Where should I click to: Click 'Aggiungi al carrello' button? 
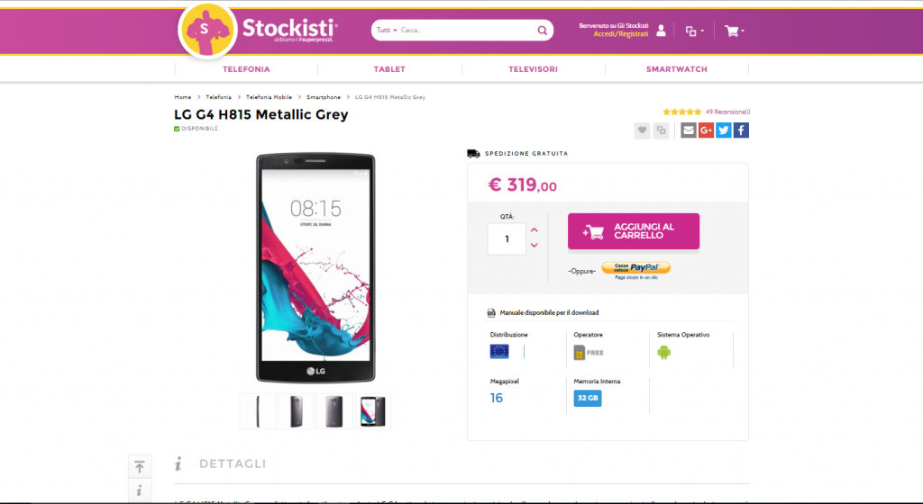point(633,231)
